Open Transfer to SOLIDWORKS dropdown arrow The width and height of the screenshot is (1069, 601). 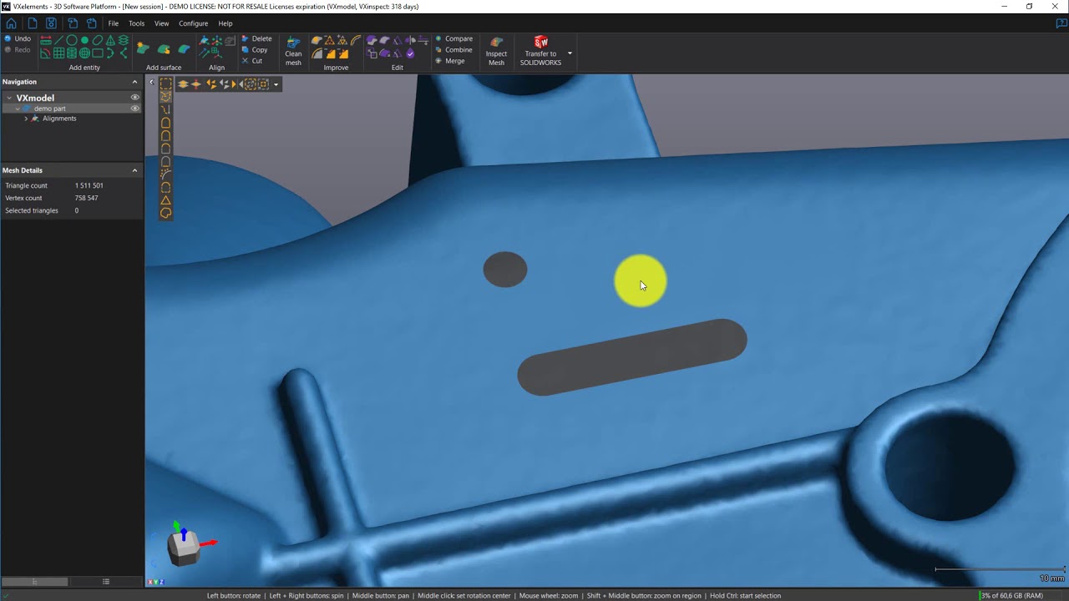(x=570, y=53)
